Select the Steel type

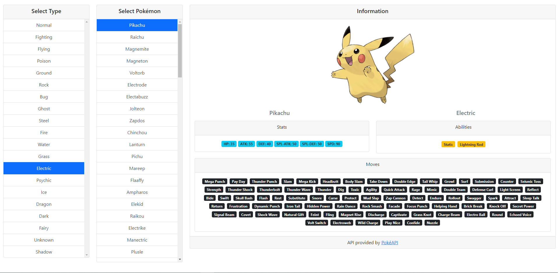click(44, 120)
